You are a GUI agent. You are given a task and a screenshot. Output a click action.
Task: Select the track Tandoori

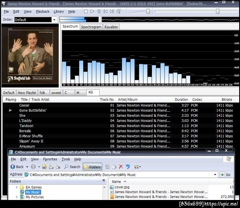pos(121,126)
